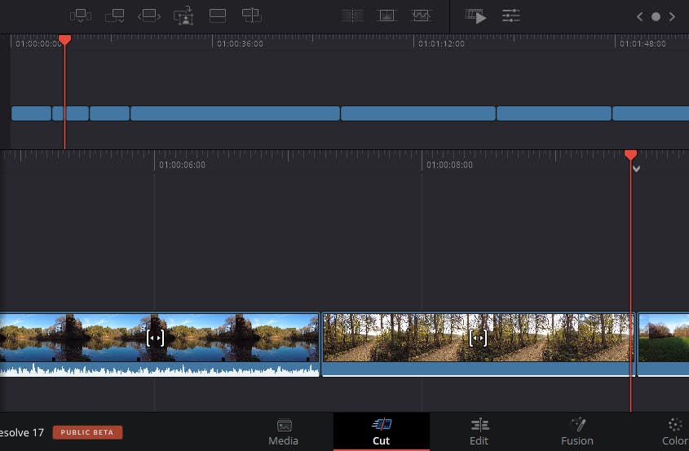
Task: Select last upper timeline clip under 01:01:48:00
Action: [x=651, y=113]
